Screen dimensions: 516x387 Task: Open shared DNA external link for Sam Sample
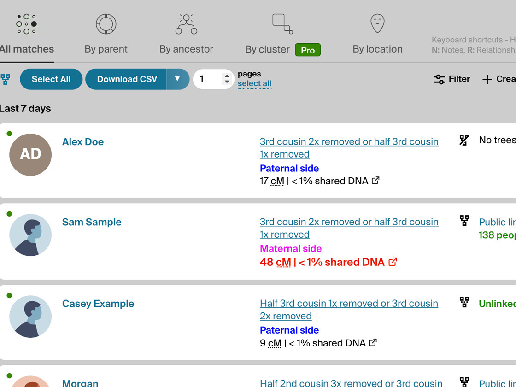coord(393,262)
